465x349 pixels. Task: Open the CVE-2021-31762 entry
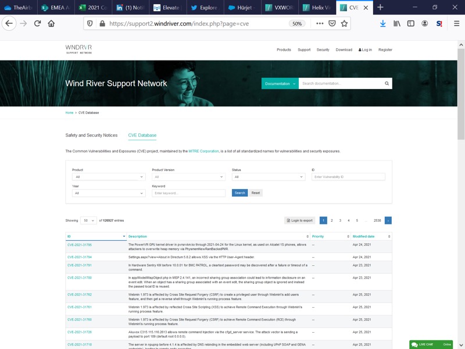pyautogui.click(x=80, y=295)
